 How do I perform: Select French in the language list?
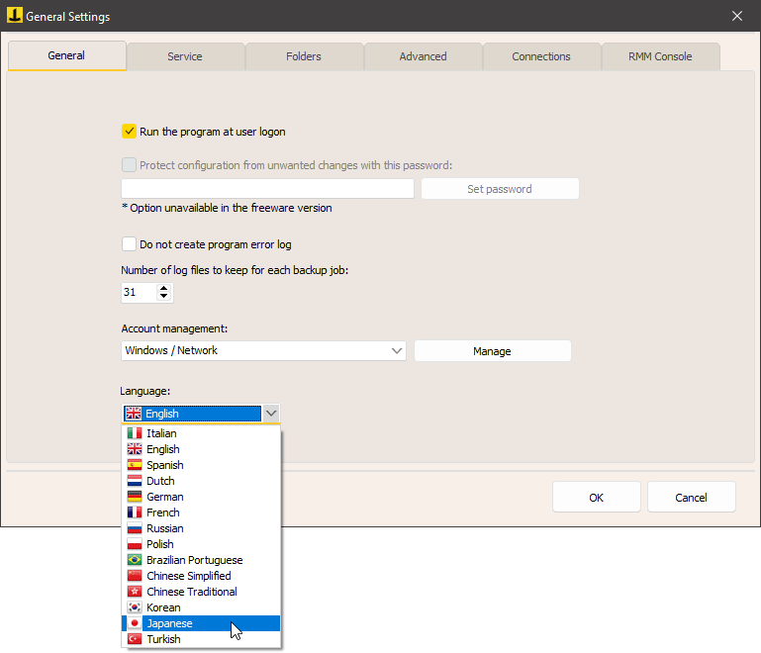point(201,513)
